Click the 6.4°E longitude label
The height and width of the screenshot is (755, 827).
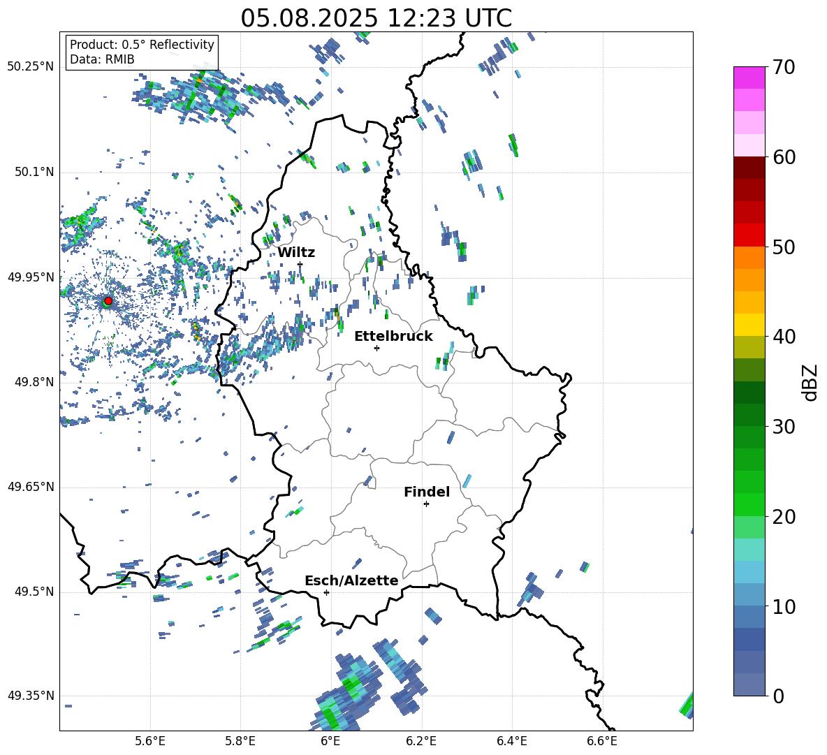(x=511, y=741)
